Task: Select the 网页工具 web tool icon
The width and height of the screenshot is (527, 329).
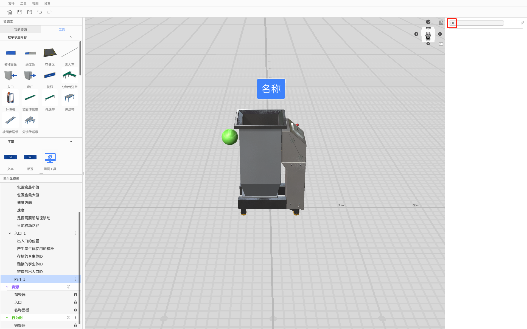Action: click(50, 158)
